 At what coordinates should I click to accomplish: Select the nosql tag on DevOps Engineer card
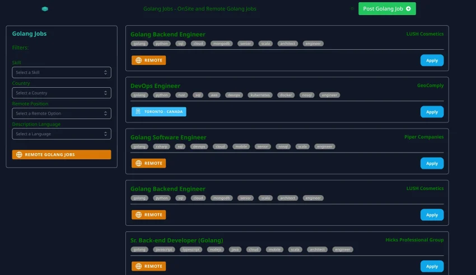pos(307,95)
